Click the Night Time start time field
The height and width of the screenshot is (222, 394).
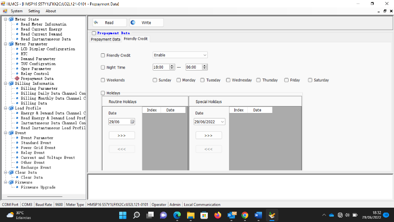pos(161,67)
